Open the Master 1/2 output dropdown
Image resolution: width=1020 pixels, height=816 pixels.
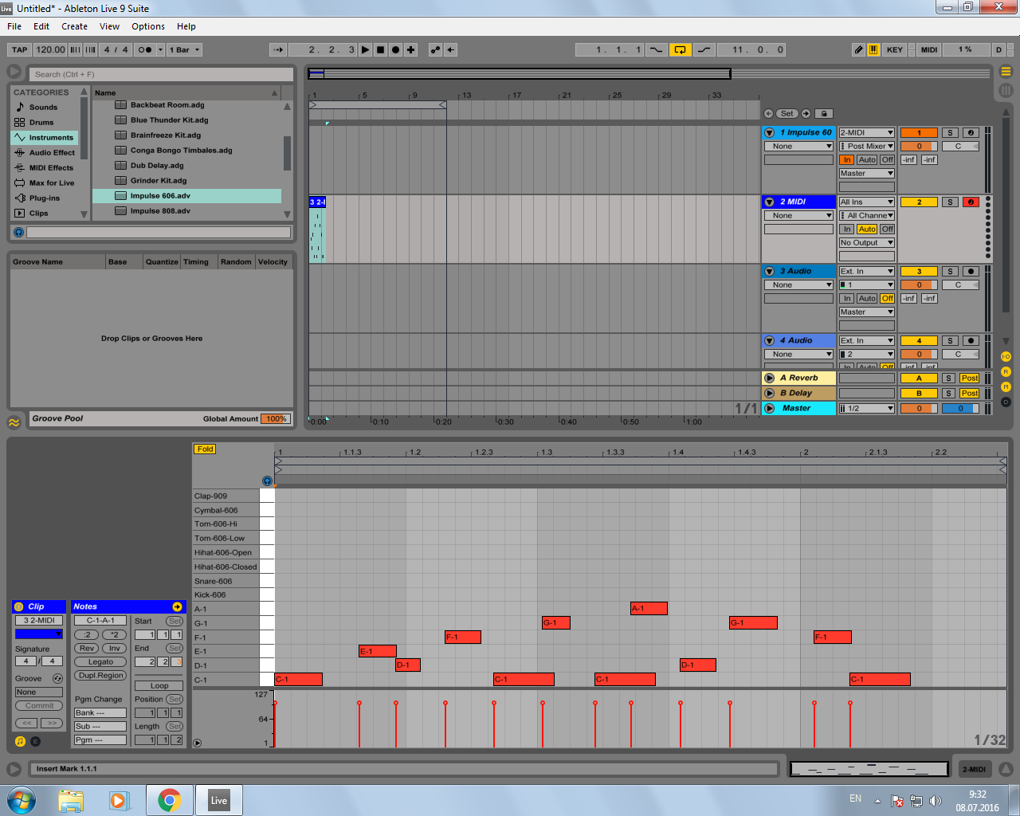(866, 409)
